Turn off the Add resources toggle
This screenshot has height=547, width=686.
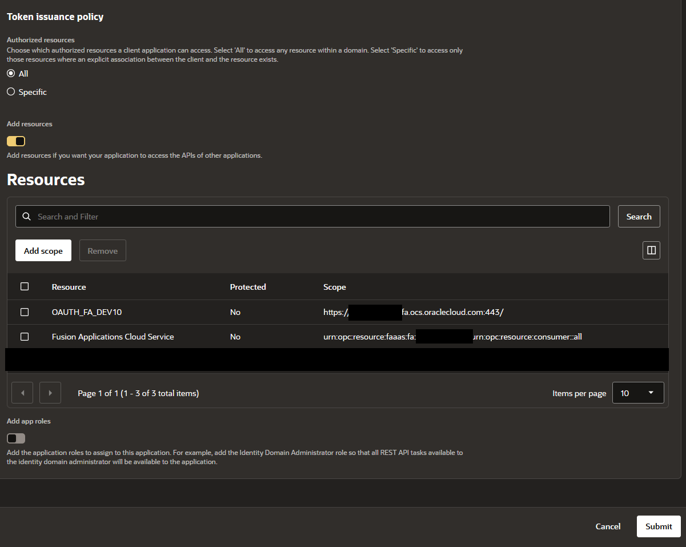point(16,141)
